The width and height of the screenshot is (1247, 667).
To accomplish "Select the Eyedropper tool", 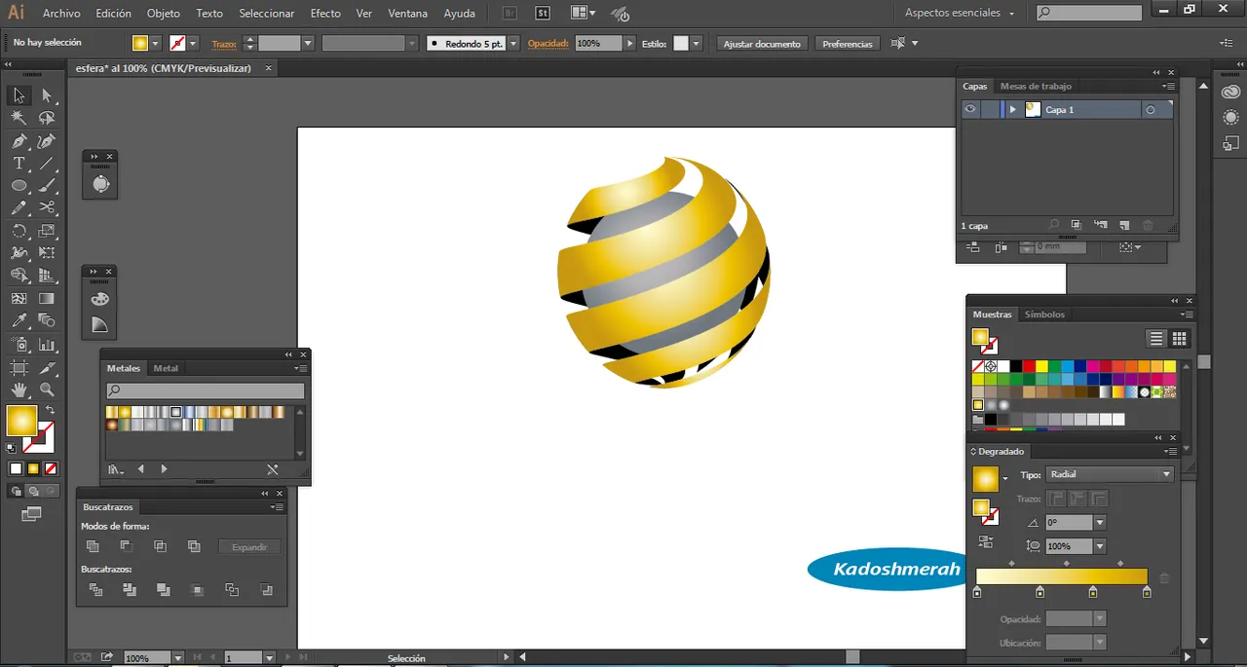I will point(19,321).
